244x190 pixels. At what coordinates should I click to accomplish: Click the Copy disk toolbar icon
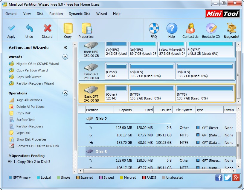[68, 28]
